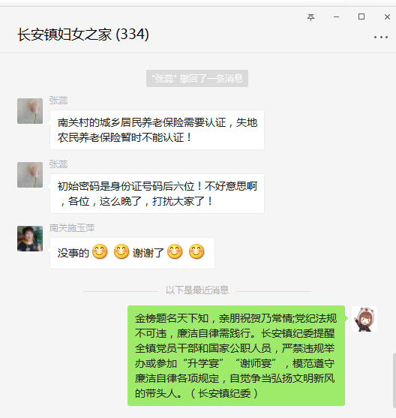
Task: Click last smiley emoji in reply
Action: click(x=196, y=251)
